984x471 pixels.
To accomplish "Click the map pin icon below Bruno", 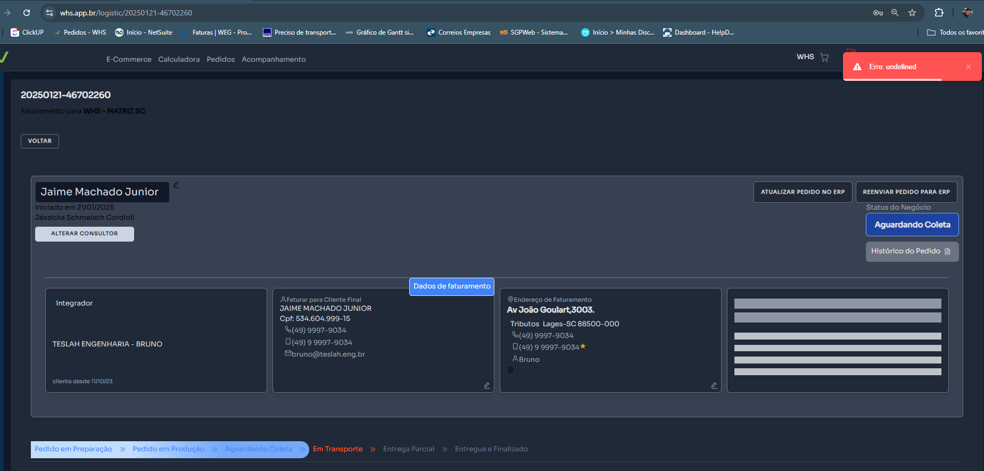I will tap(510, 370).
